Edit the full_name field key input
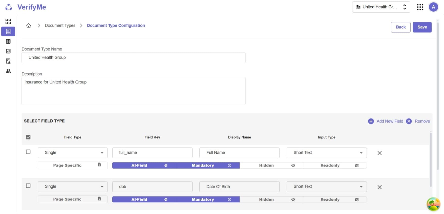This screenshot has height=214, width=444. 152,153
